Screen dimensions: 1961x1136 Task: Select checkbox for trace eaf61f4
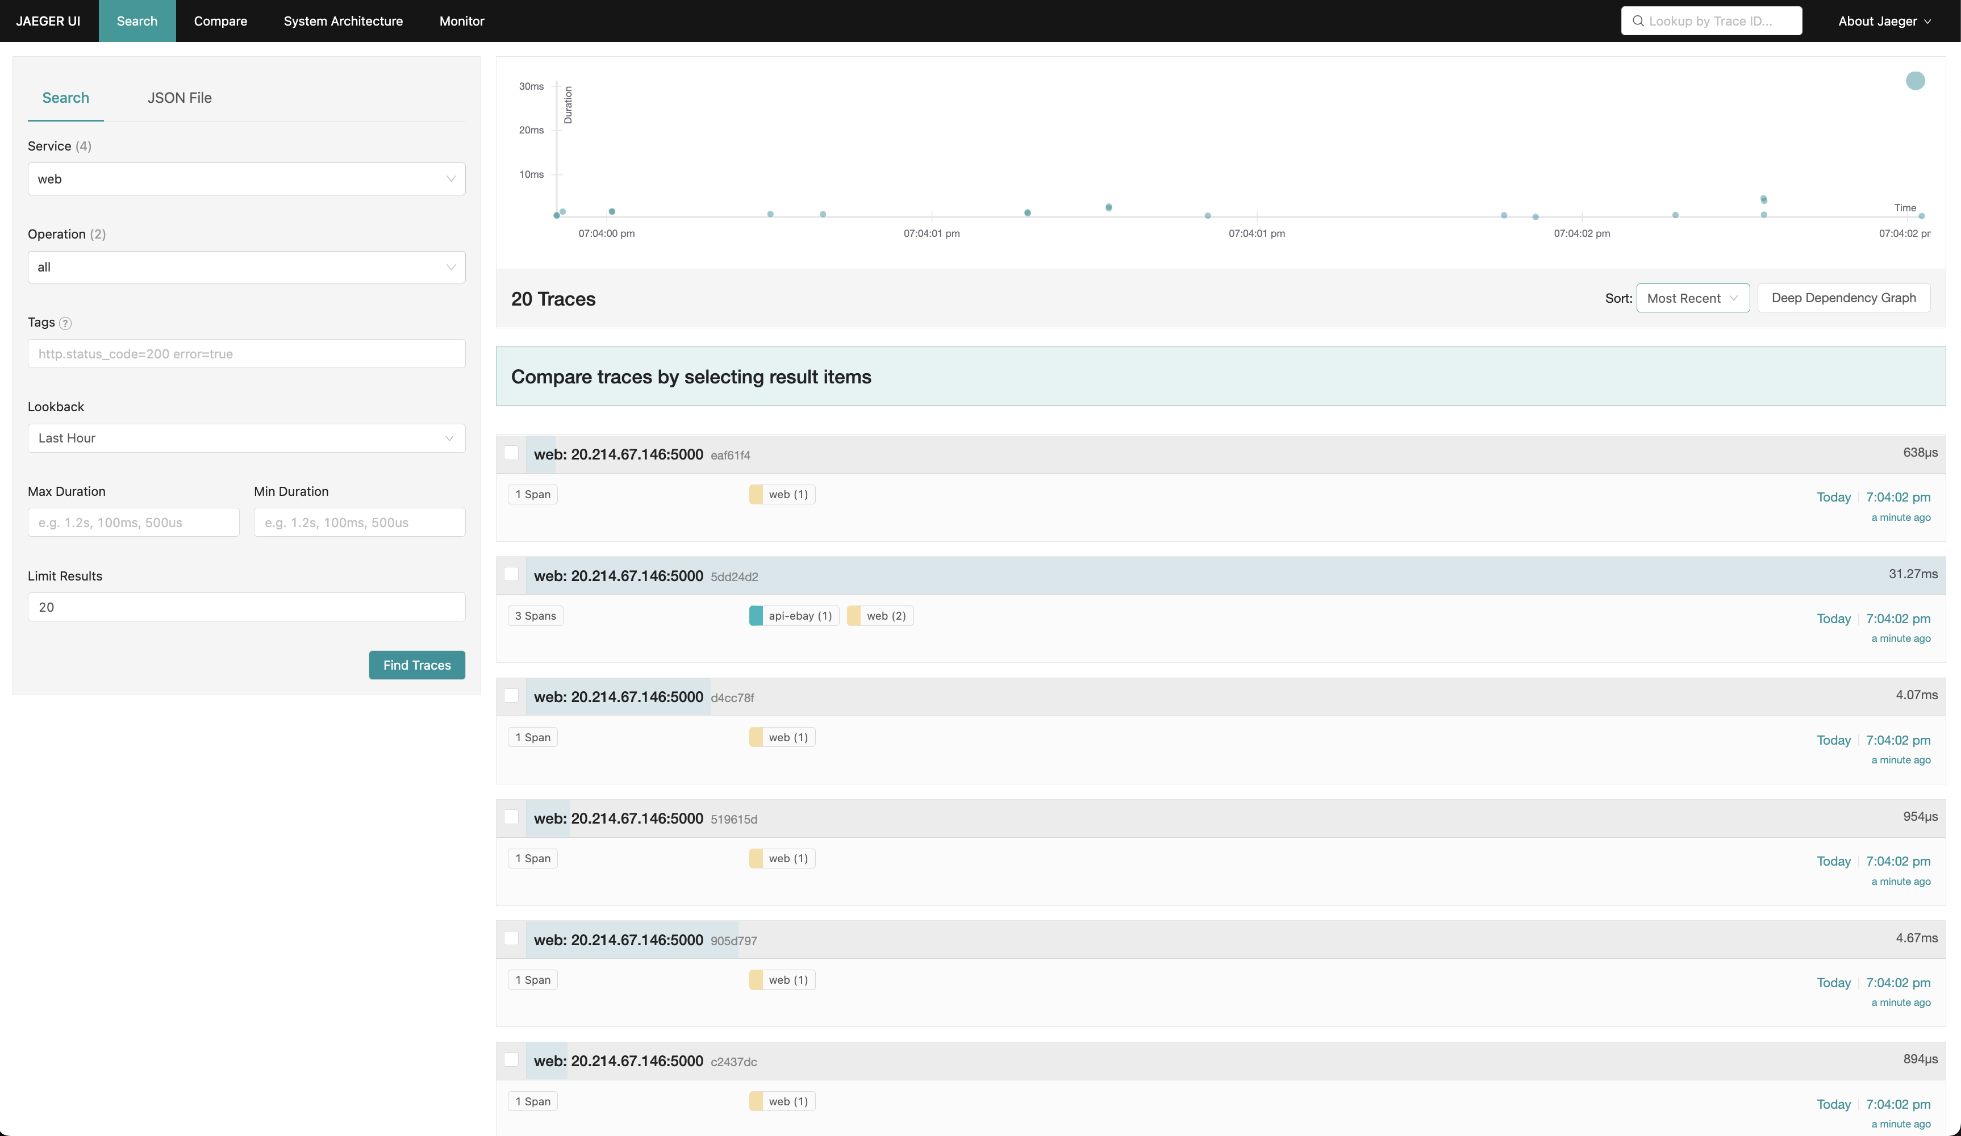click(511, 453)
